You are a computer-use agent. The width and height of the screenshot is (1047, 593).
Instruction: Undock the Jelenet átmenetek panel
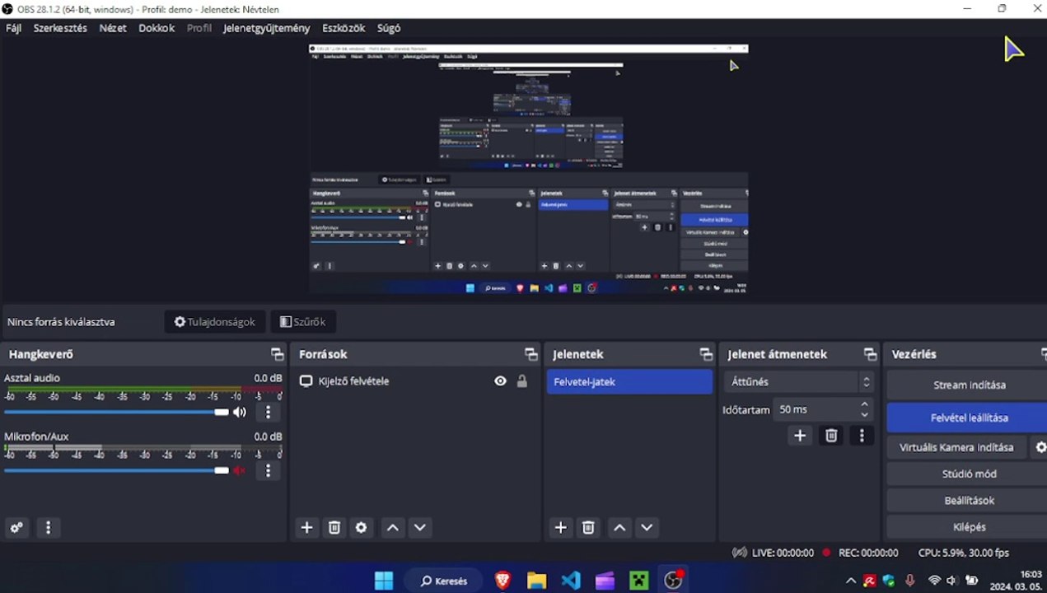870,354
